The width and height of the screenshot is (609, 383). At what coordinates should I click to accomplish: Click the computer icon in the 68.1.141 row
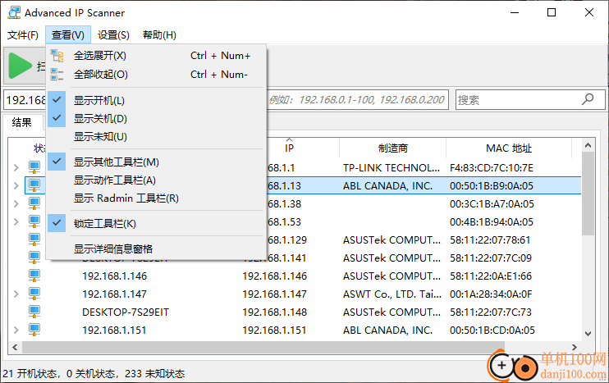point(34,258)
